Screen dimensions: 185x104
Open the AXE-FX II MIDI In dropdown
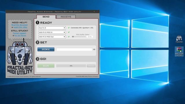(x=52, y=32)
